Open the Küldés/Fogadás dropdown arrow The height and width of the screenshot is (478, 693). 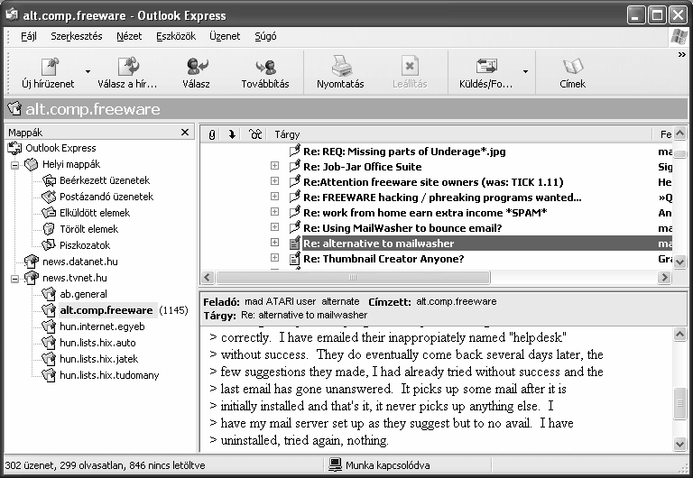click(525, 72)
